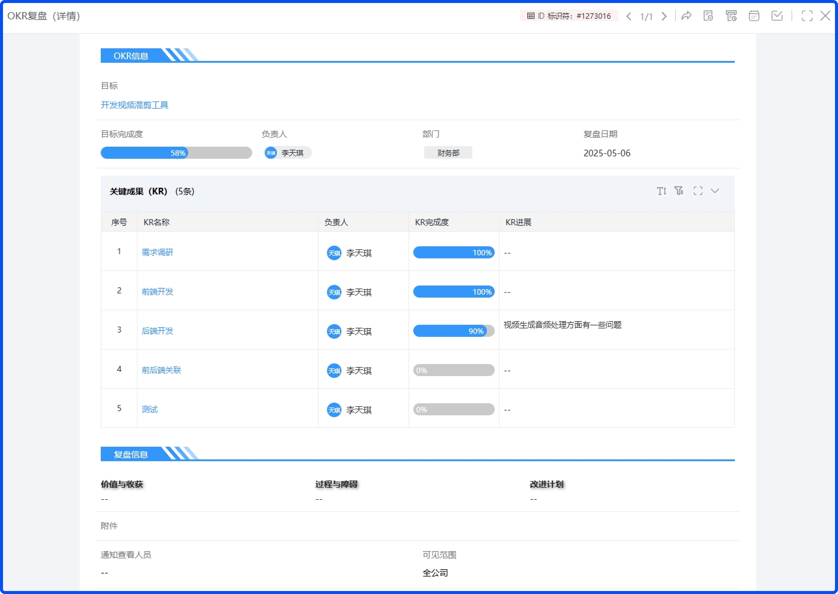Open the 开发视频混剪工具 objective link
The image size is (838, 594).
(x=135, y=105)
